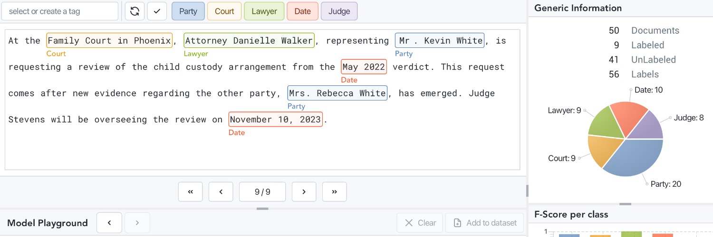Click Model Playground back arrow
This screenshot has height=237, width=713.
tap(109, 223)
